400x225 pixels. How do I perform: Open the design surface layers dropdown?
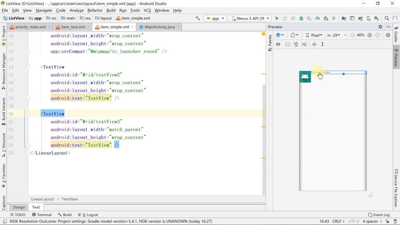coord(279,35)
